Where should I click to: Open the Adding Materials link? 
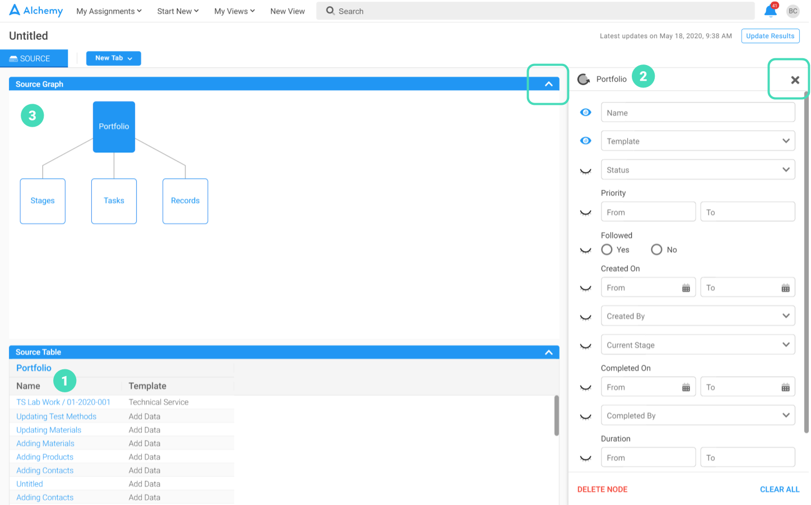pos(45,443)
